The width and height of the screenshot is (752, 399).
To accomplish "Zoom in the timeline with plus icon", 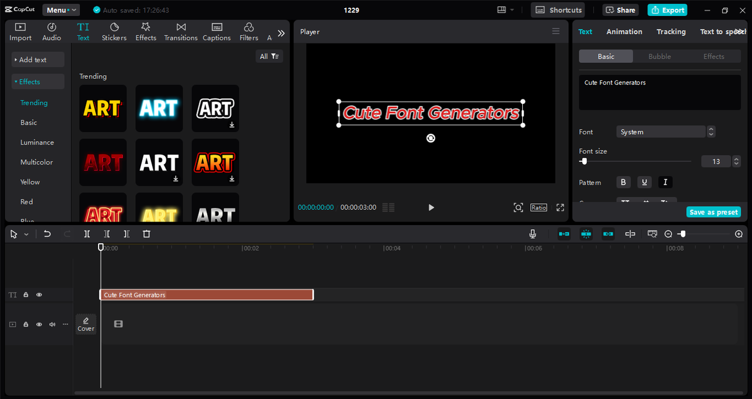I will (739, 234).
